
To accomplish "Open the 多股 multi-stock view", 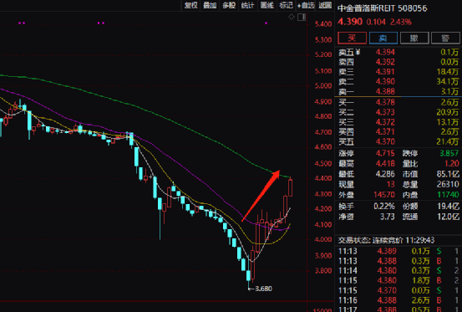I will pyautogui.click(x=229, y=5).
